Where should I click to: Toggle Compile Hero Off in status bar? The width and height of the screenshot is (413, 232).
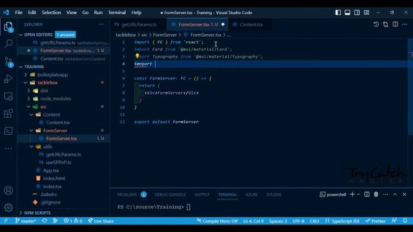coord(217,221)
